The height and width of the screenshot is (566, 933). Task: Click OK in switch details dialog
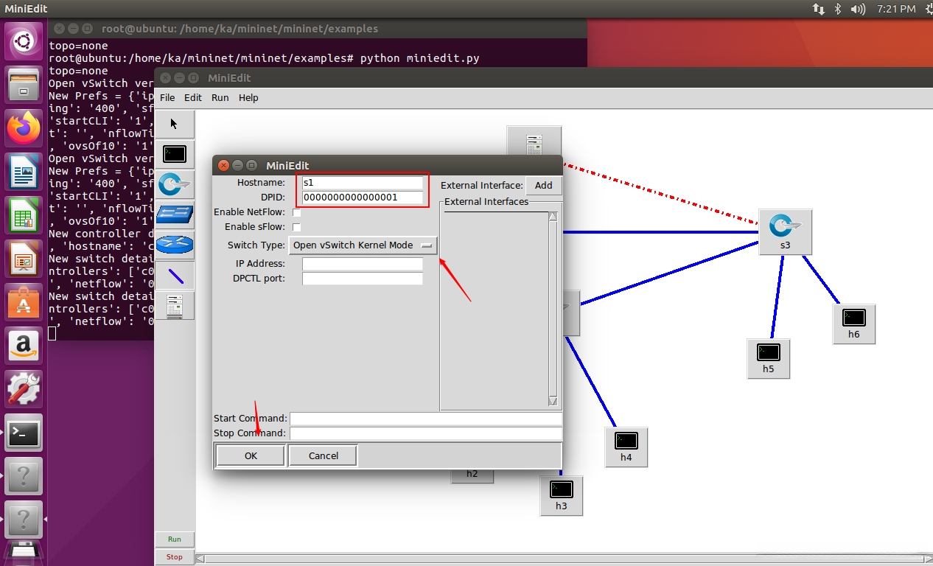pyautogui.click(x=251, y=455)
